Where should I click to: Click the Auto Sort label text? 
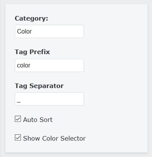[38, 120]
